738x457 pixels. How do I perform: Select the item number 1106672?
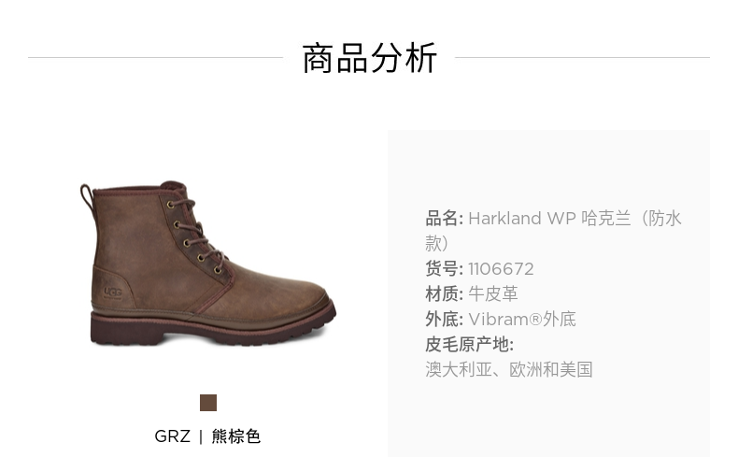tap(501, 269)
